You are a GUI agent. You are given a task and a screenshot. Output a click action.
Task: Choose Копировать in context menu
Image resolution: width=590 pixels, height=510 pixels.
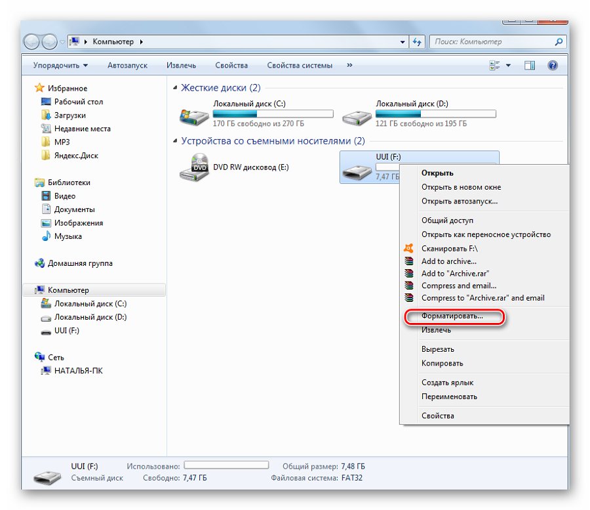(x=442, y=363)
